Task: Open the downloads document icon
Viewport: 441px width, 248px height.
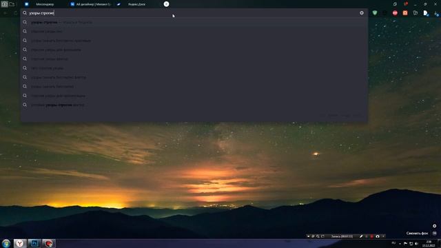Action: 426,13
